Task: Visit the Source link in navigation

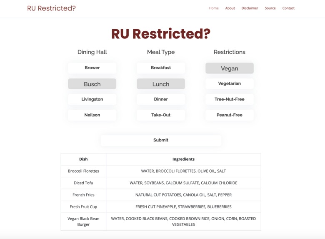Action: pyautogui.click(x=270, y=8)
